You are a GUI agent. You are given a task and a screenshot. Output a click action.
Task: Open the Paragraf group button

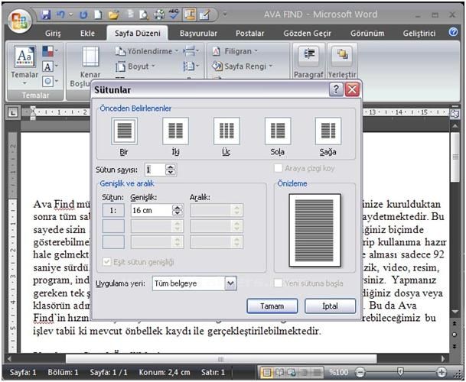tap(309, 61)
